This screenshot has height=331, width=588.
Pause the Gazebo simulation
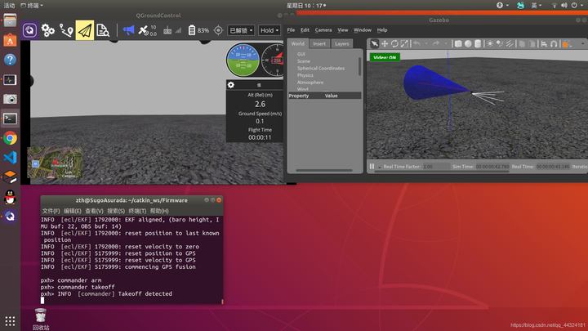[372, 166]
